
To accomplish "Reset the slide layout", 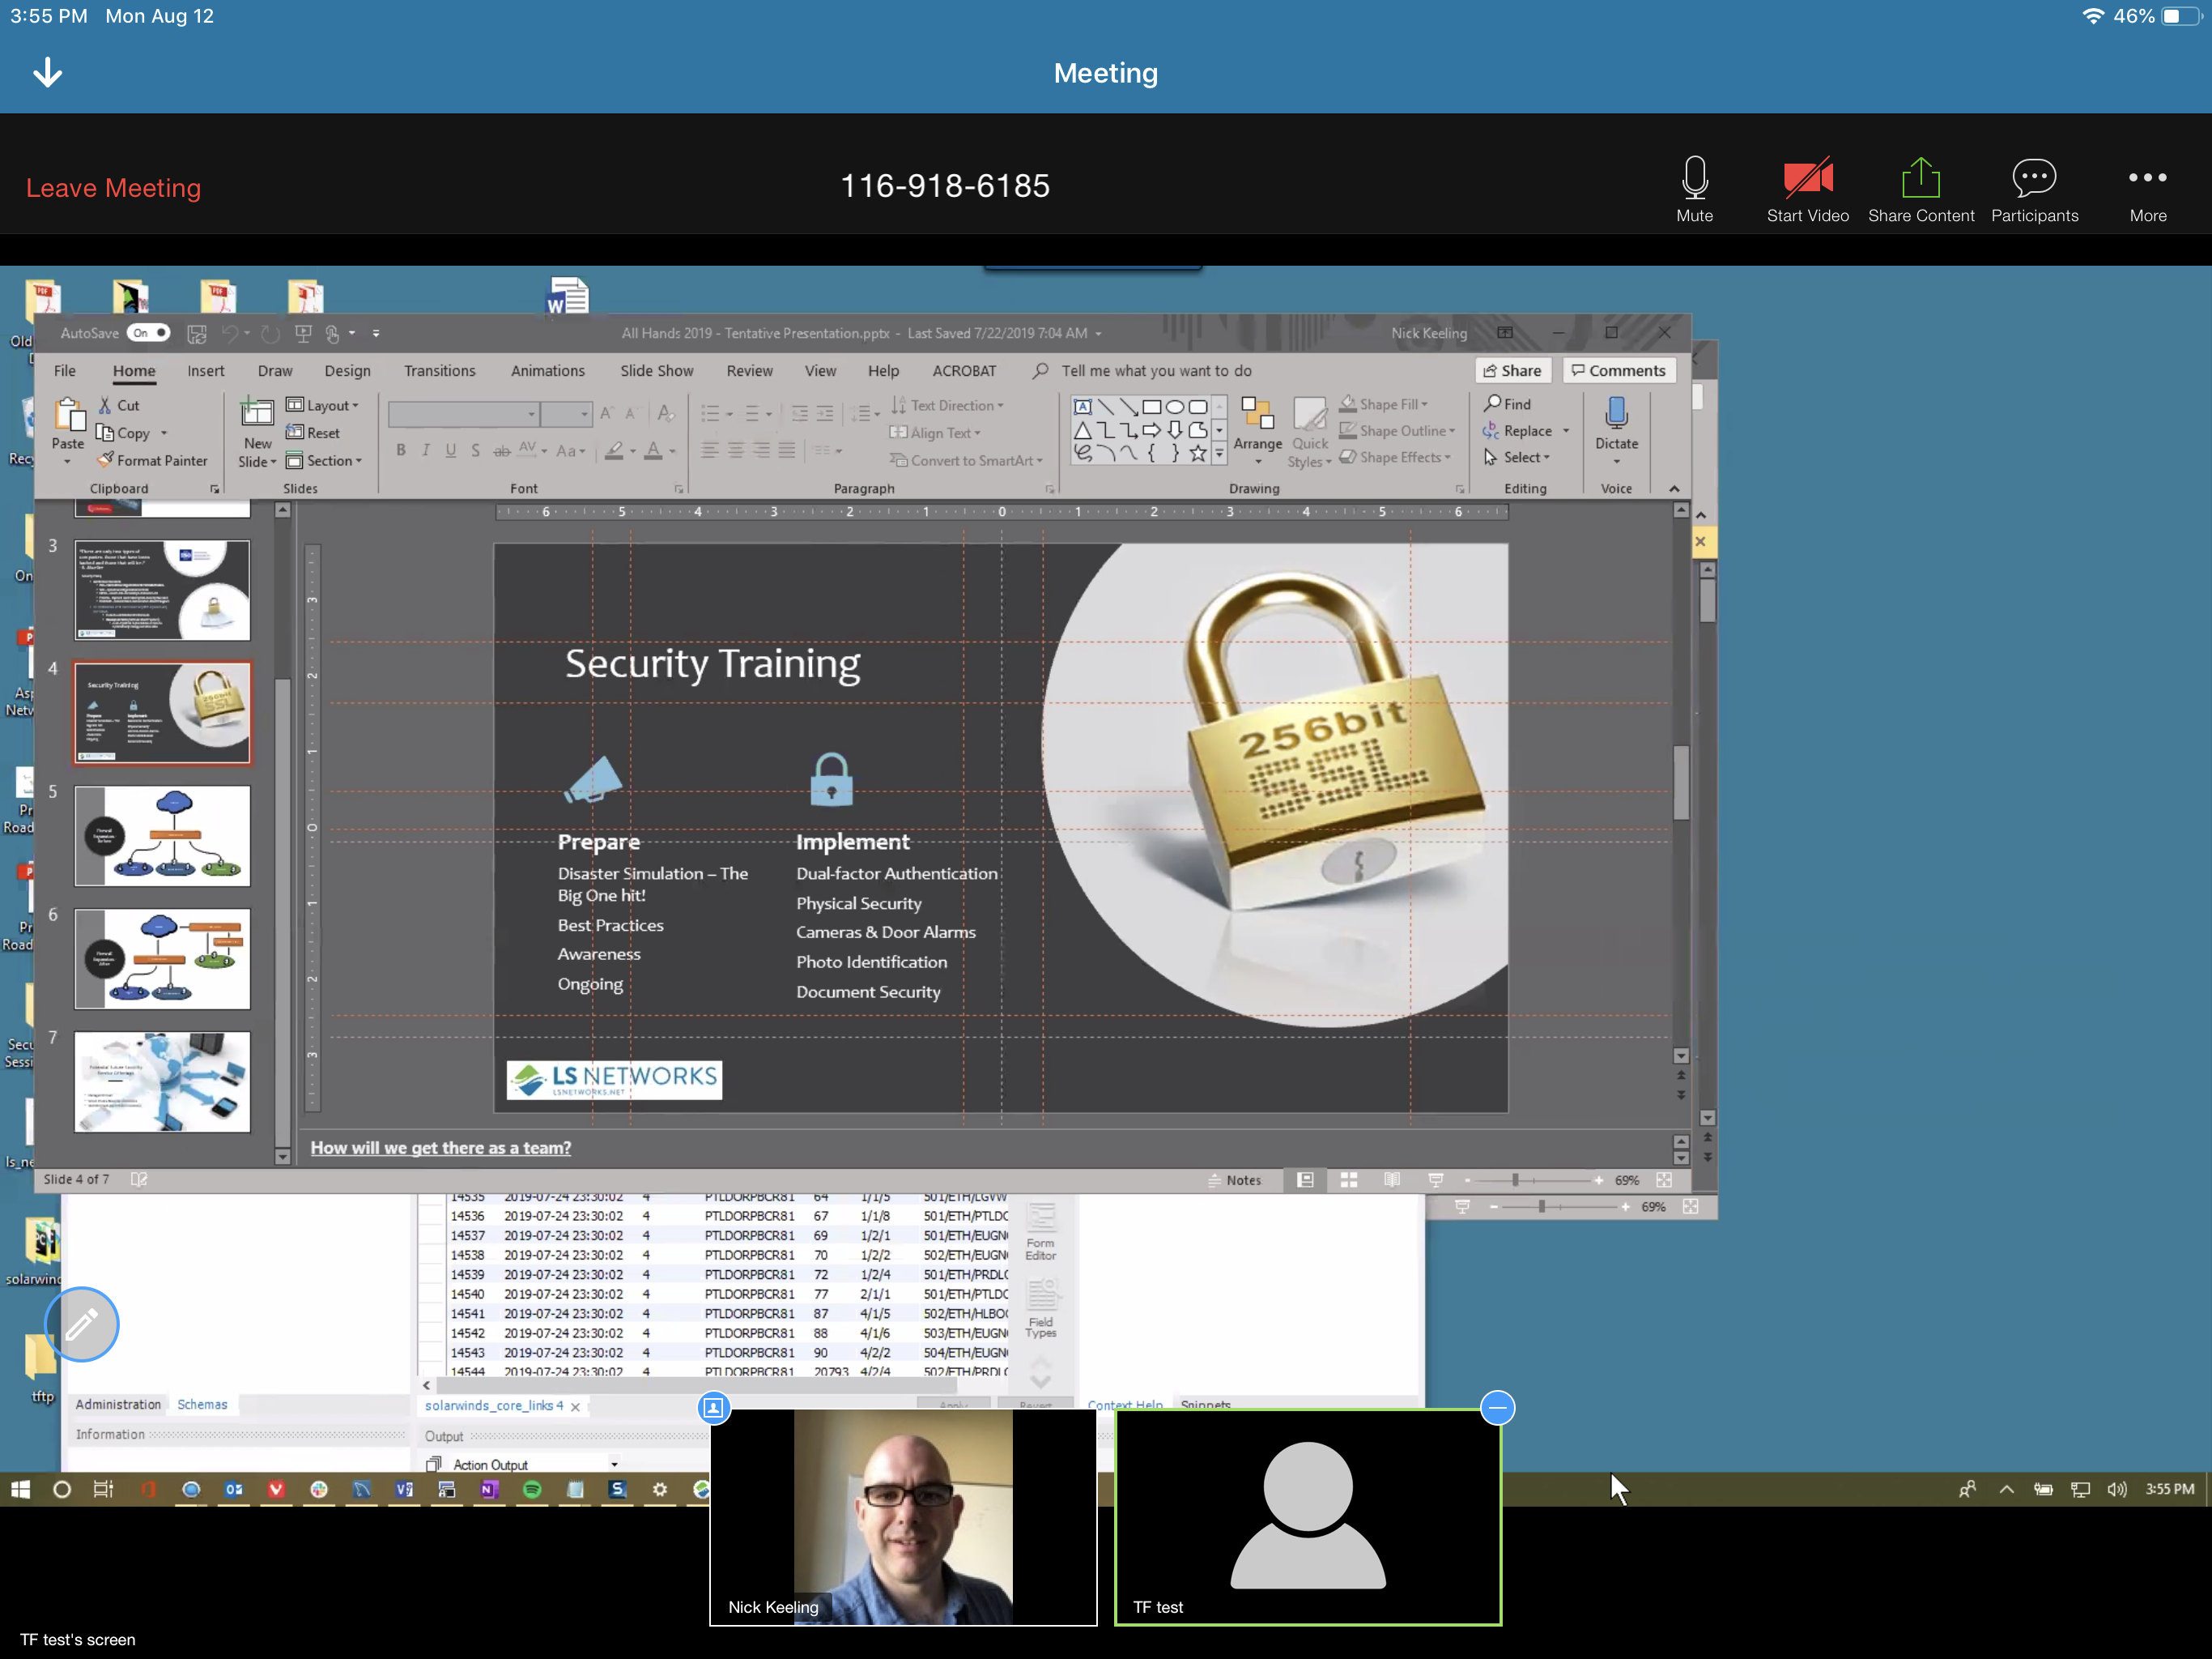I will point(313,433).
